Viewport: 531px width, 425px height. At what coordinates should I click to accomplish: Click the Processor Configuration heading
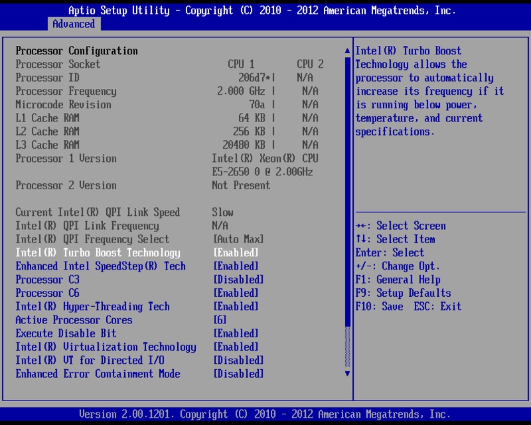pos(76,51)
